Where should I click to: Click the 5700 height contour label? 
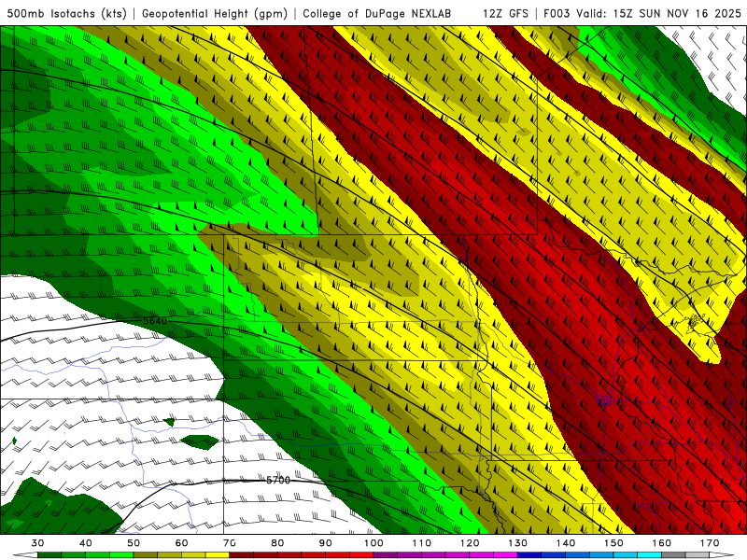278,480
